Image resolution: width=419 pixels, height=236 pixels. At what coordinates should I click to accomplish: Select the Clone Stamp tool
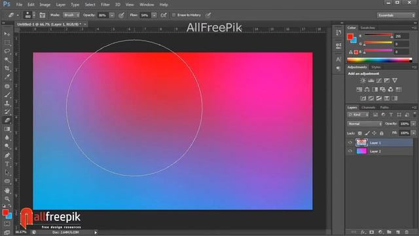tap(7, 103)
